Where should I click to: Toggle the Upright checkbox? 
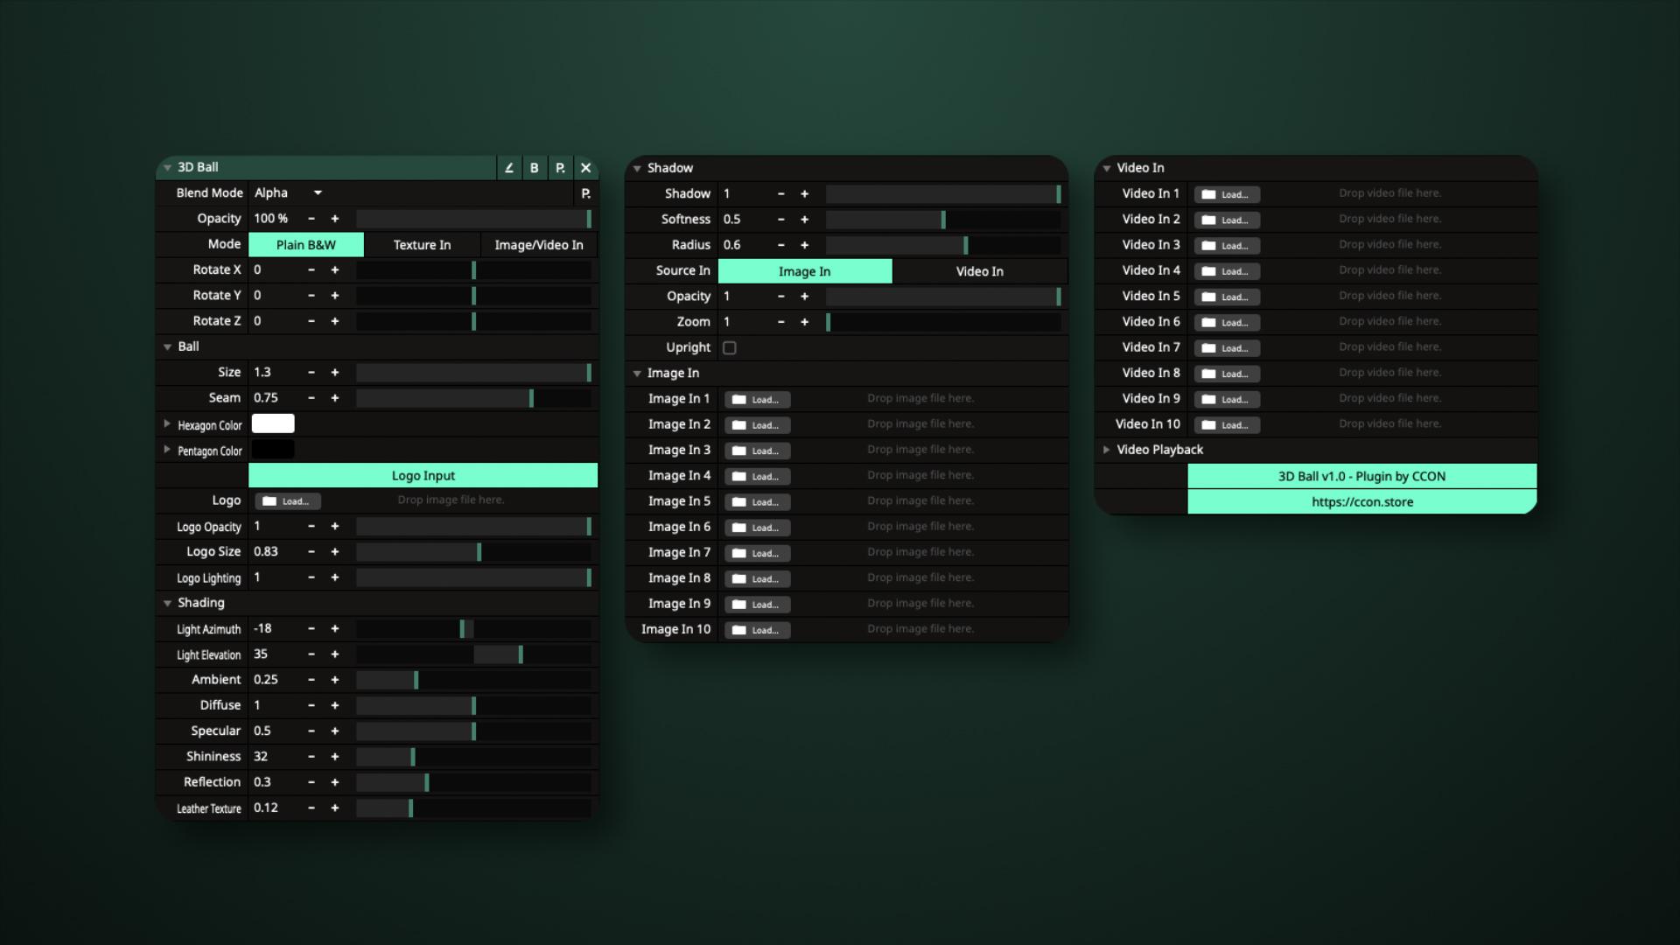click(730, 348)
